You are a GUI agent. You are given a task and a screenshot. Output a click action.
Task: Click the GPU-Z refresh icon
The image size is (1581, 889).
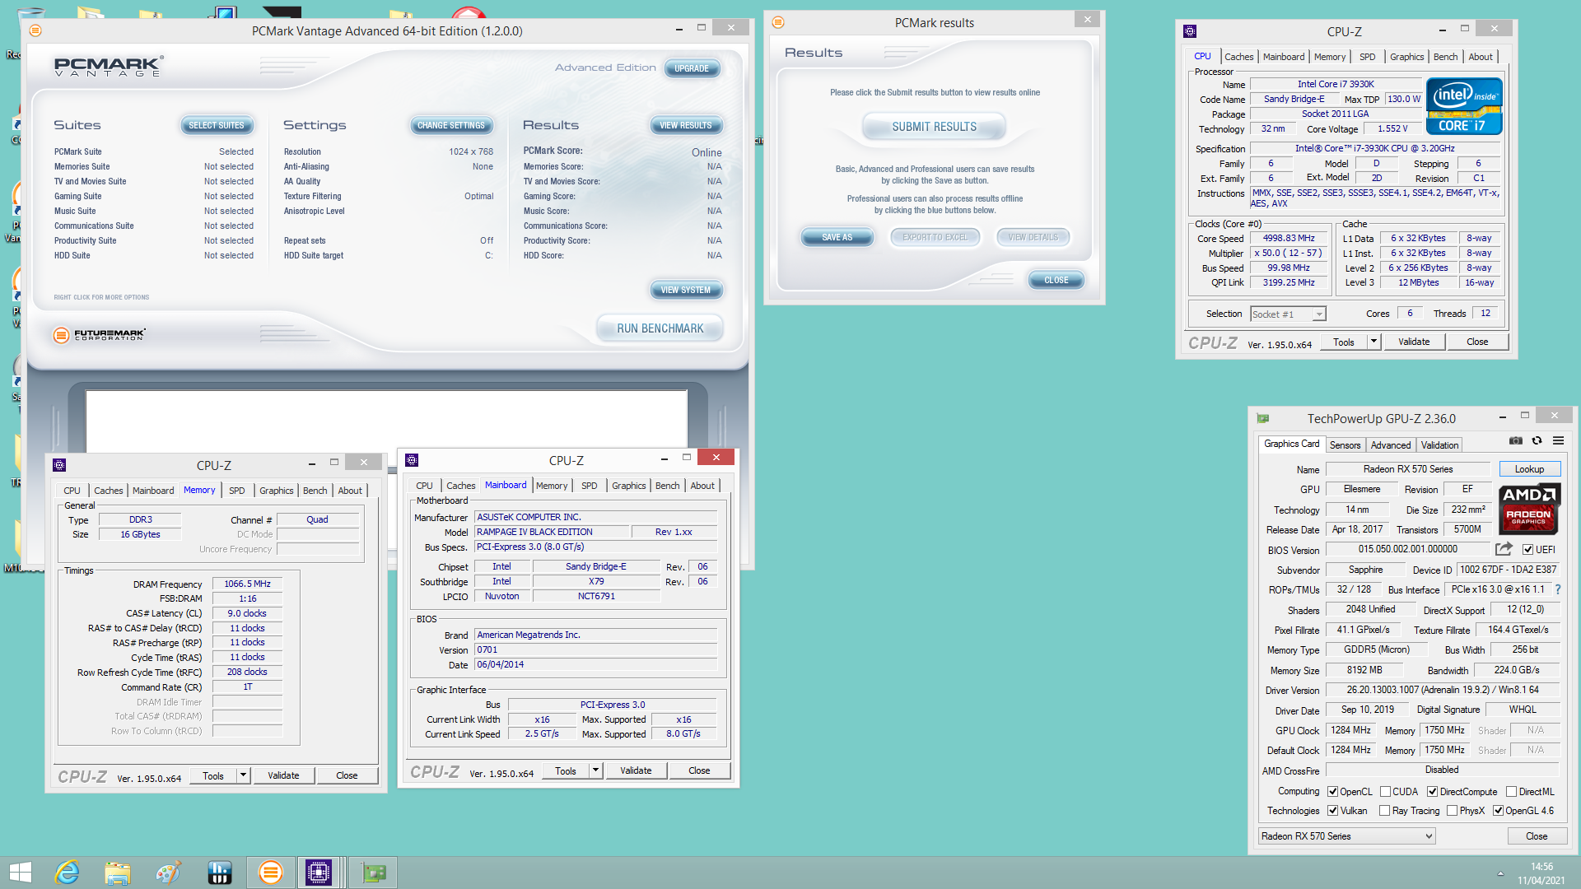click(x=1537, y=441)
